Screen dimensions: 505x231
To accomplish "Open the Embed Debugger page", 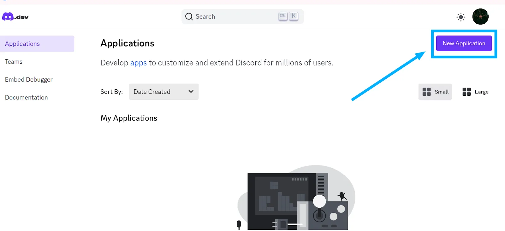I will tap(29, 80).
